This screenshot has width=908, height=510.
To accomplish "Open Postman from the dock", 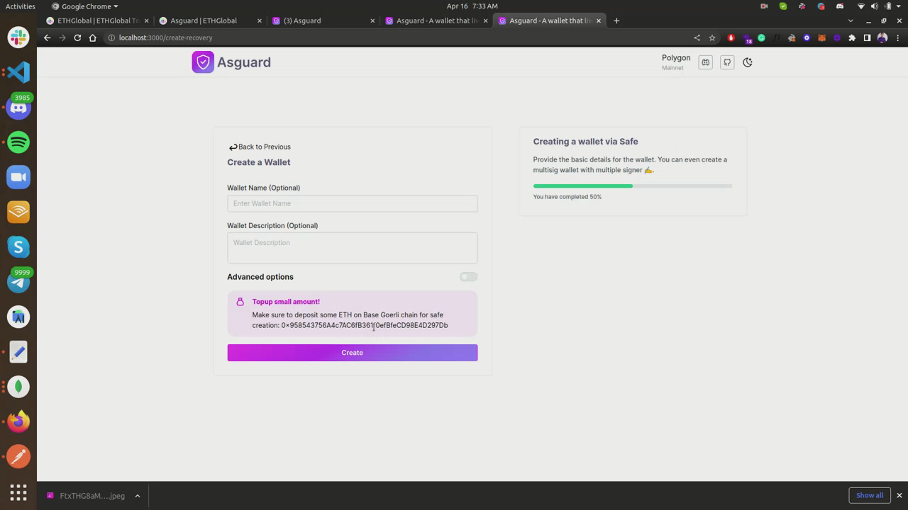I will (18, 456).
